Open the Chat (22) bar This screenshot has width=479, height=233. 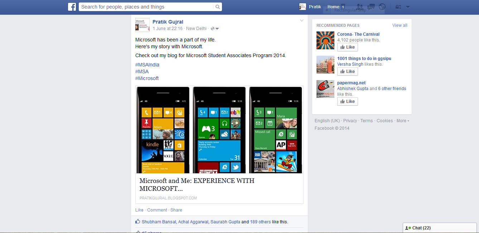click(440, 228)
